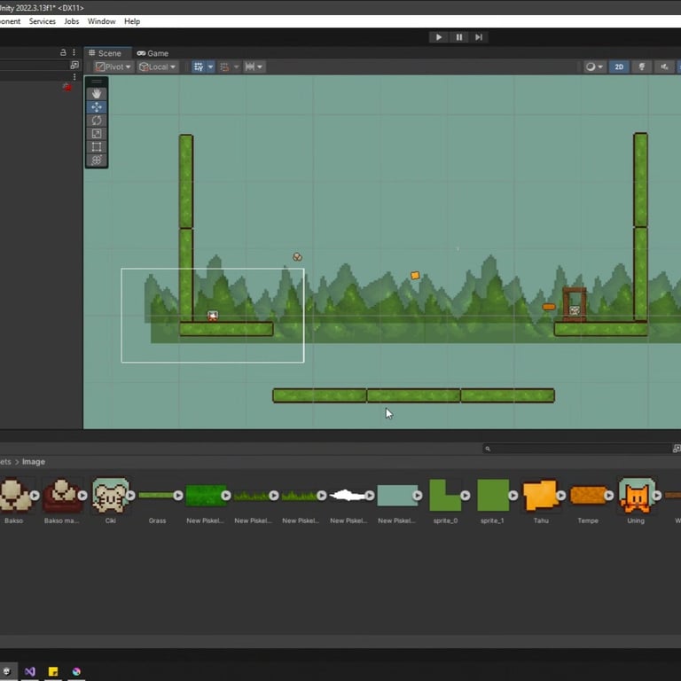Click the Play button
The image size is (681, 681).
438,37
